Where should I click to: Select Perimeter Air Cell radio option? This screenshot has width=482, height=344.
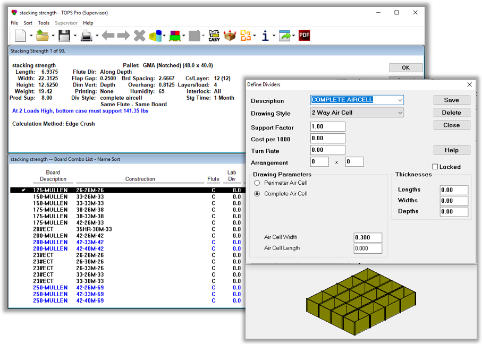[257, 183]
